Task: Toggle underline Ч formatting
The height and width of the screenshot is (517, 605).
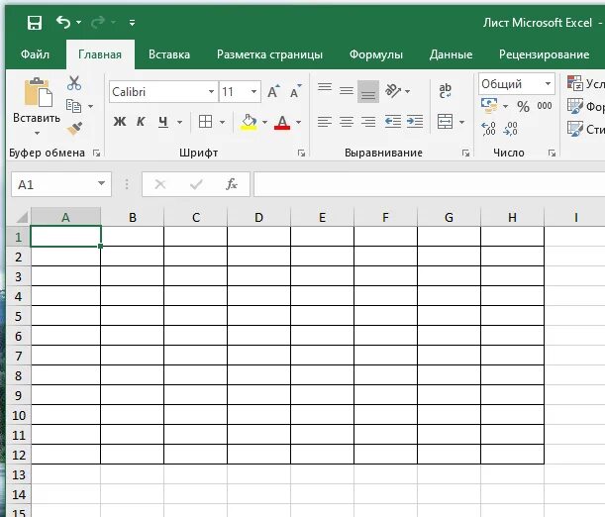Action: point(163,122)
